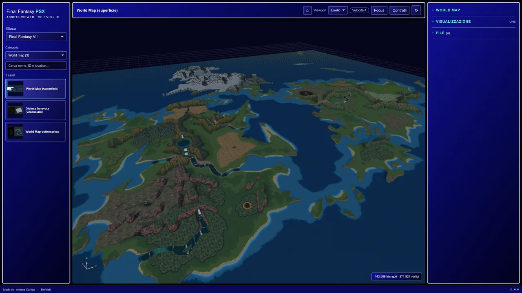The width and height of the screenshot is (522, 293).
Task: Click the Velocità 4 speed pill
Action: coord(359,10)
